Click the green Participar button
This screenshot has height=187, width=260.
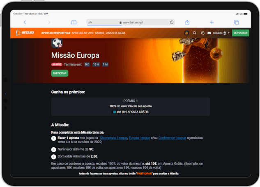pos(60,73)
